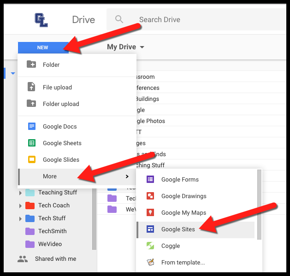Click the green Coggle icon
Viewport: 290px width, 276px height.
[150, 246]
